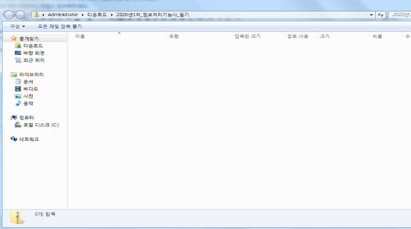Select 즐겨찾기 in the navigation pane
Screen dimensions: 411x229
[x=29, y=39]
